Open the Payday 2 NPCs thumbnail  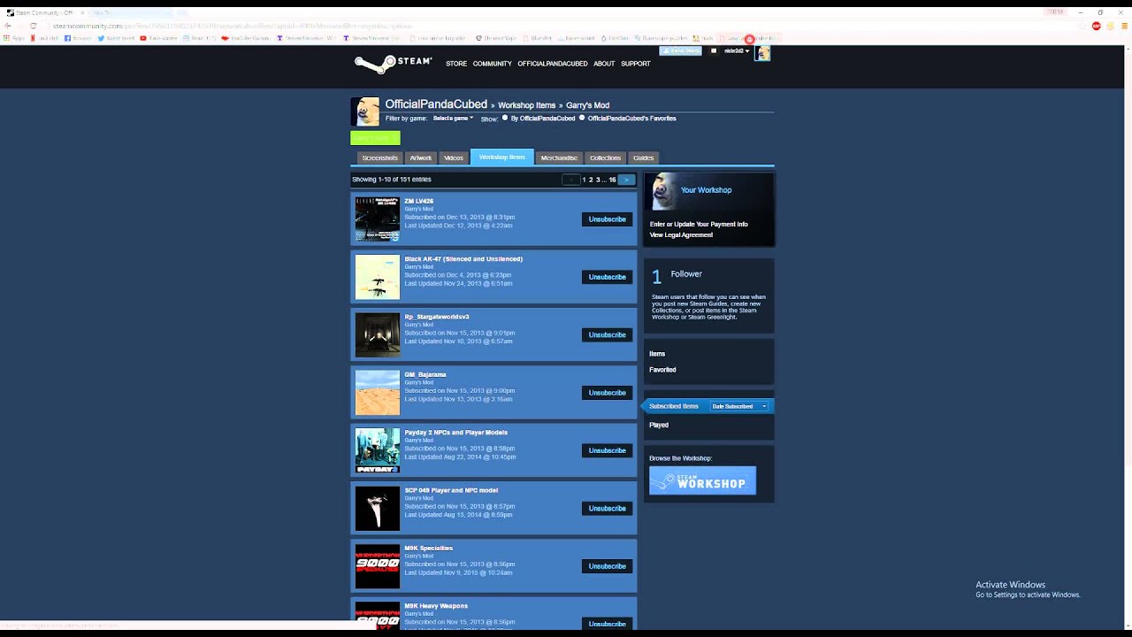[x=378, y=450]
